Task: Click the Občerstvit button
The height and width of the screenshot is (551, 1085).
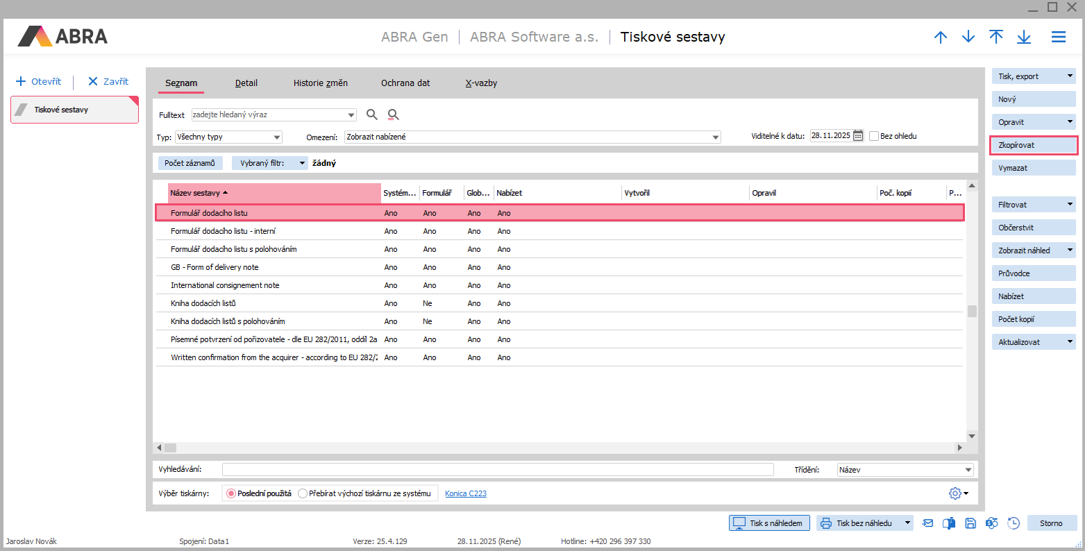Action: tap(1034, 228)
